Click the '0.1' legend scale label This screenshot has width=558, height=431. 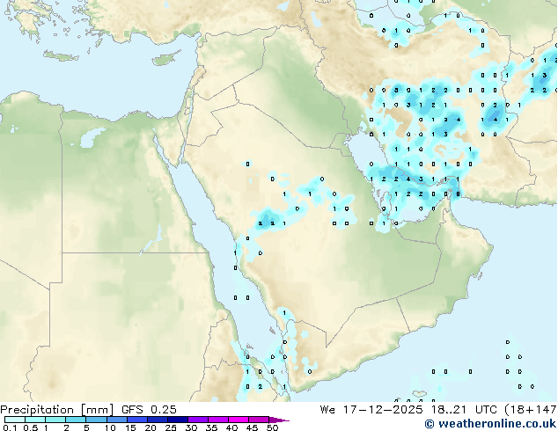(x=10, y=427)
